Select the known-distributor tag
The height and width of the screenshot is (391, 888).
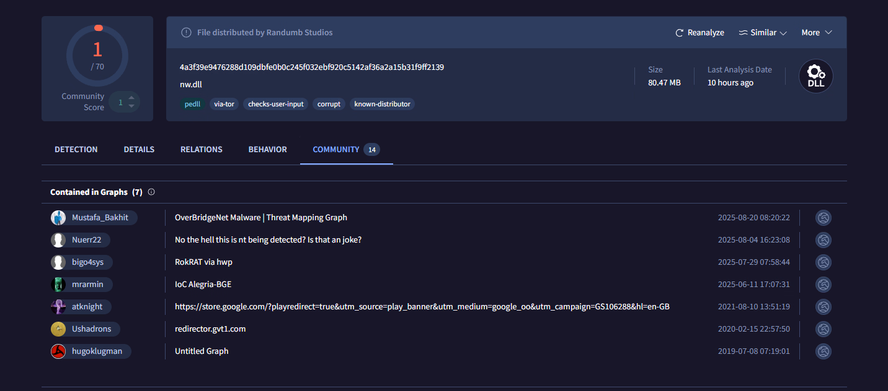(x=382, y=104)
